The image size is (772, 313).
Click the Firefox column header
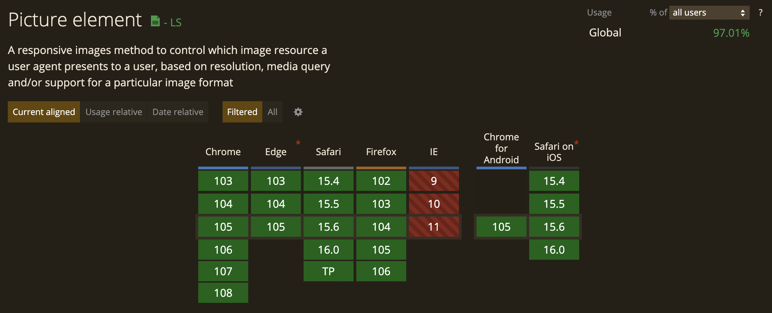[x=381, y=152]
